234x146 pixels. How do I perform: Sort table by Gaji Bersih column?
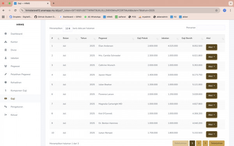192,38
